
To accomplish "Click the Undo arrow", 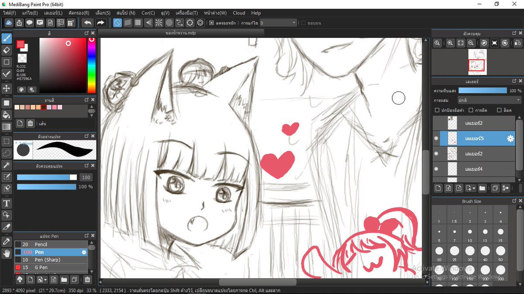I will [x=87, y=23].
